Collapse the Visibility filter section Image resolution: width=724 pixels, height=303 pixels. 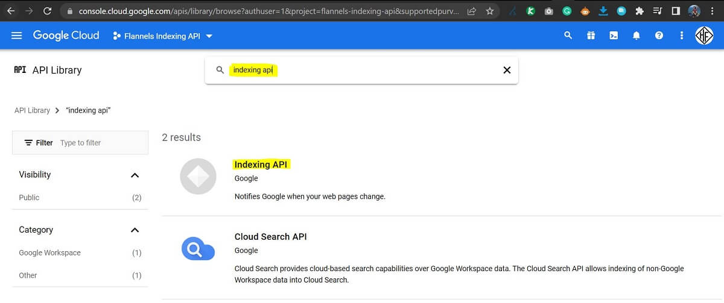point(135,175)
